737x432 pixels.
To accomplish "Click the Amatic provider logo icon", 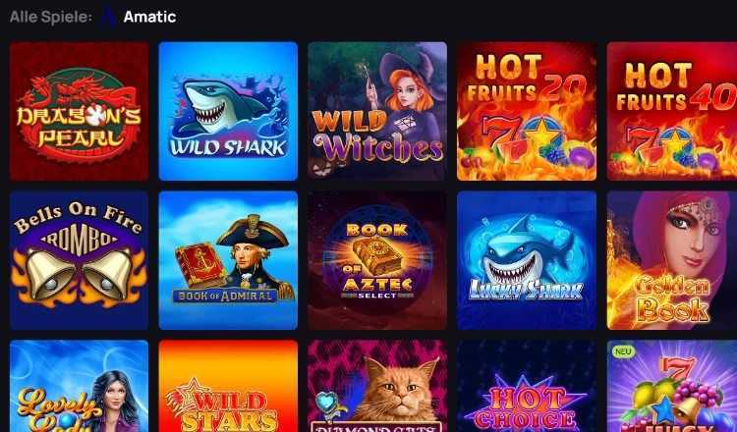I will [108, 17].
